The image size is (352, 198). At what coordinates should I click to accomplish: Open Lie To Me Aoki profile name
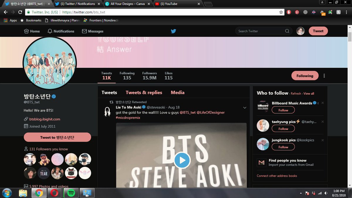128,107
